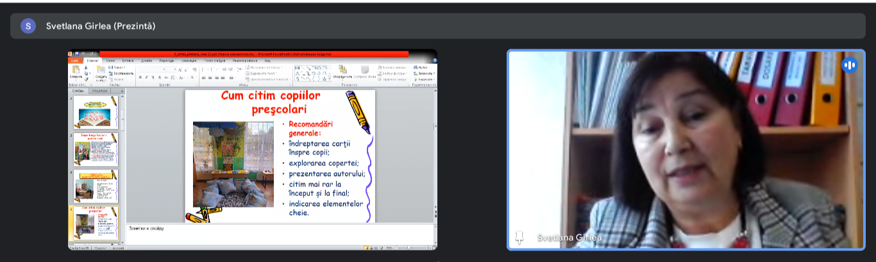The width and height of the screenshot is (876, 262).
Task: Toggle bold formatting in Font group
Action: [140, 77]
